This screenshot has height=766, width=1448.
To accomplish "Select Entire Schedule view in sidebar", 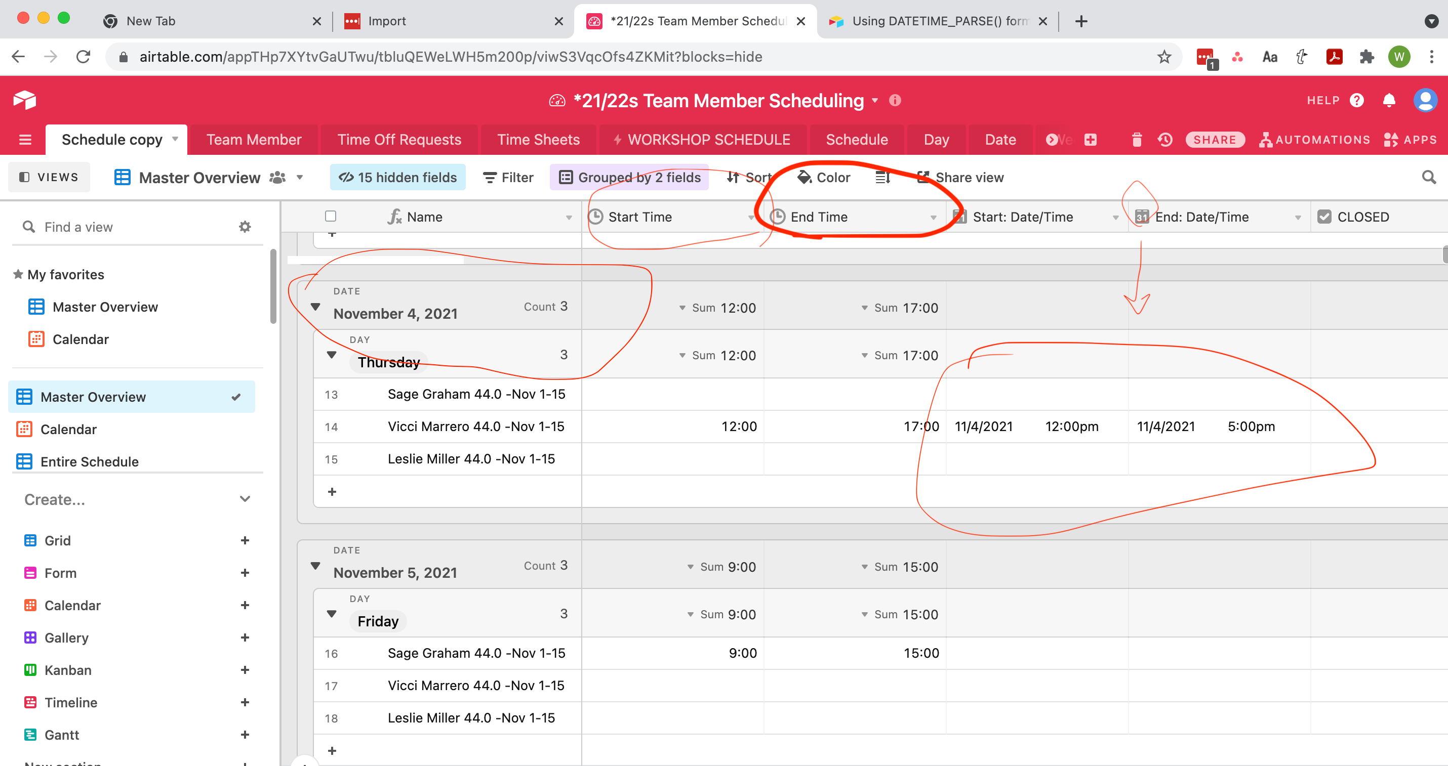I will [x=132, y=461].
